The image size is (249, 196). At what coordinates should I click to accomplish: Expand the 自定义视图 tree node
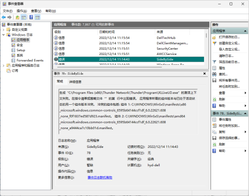(x=3, y=30)
